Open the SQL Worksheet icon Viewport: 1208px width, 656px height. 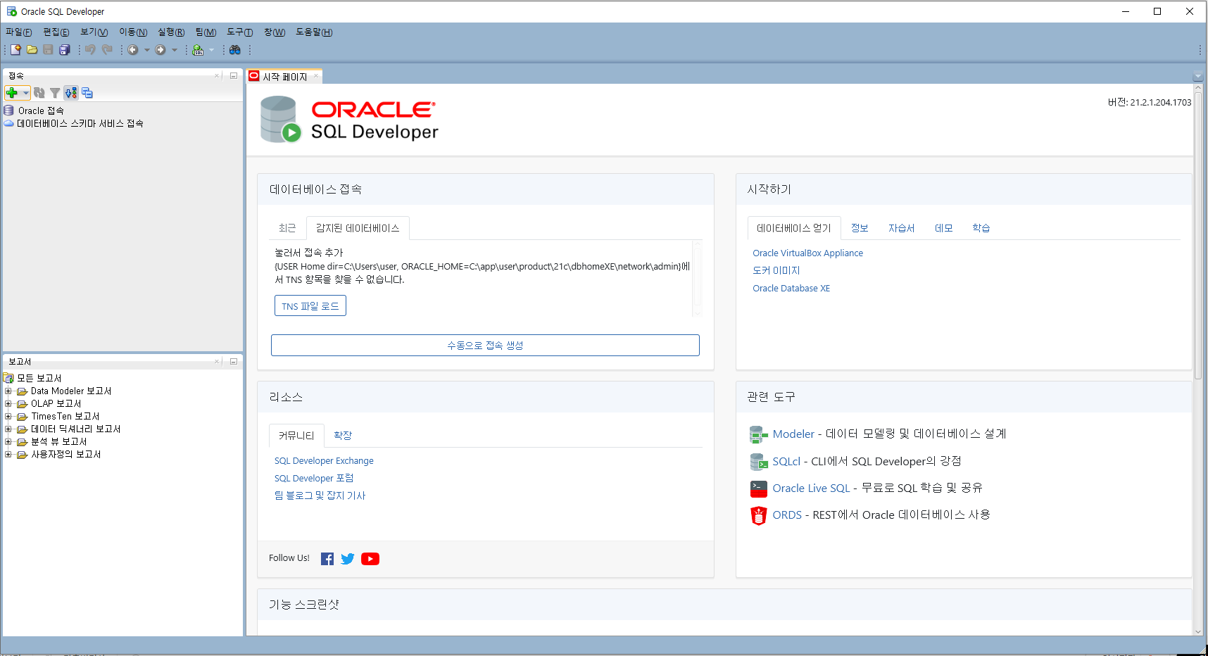(198, 50)
